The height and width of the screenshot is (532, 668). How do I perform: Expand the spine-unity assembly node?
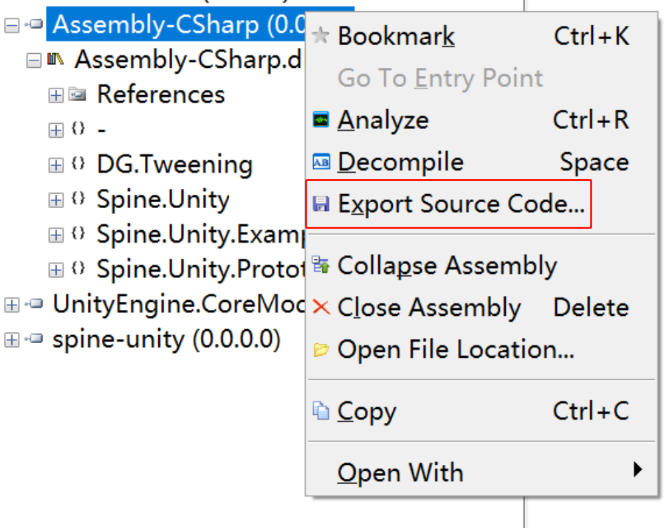tap(11, 340)
